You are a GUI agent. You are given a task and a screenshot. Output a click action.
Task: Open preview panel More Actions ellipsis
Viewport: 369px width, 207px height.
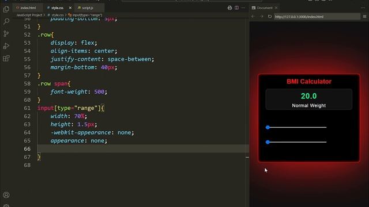(x=363, y=7)
